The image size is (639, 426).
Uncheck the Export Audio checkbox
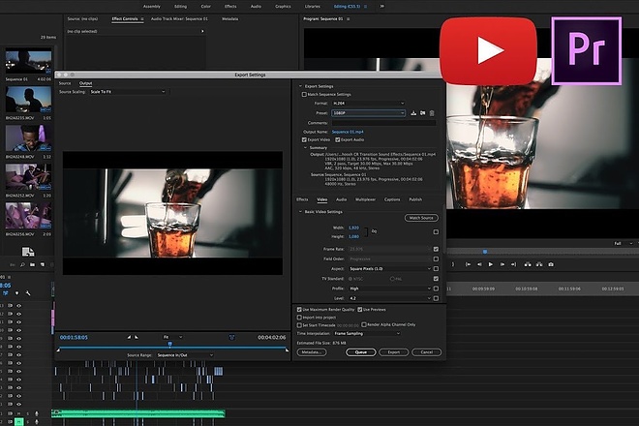[x=338, y=139]
